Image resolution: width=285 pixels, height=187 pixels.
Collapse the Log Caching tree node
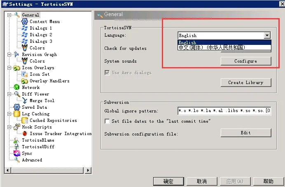pyautogui.click(x=9, y=114)
